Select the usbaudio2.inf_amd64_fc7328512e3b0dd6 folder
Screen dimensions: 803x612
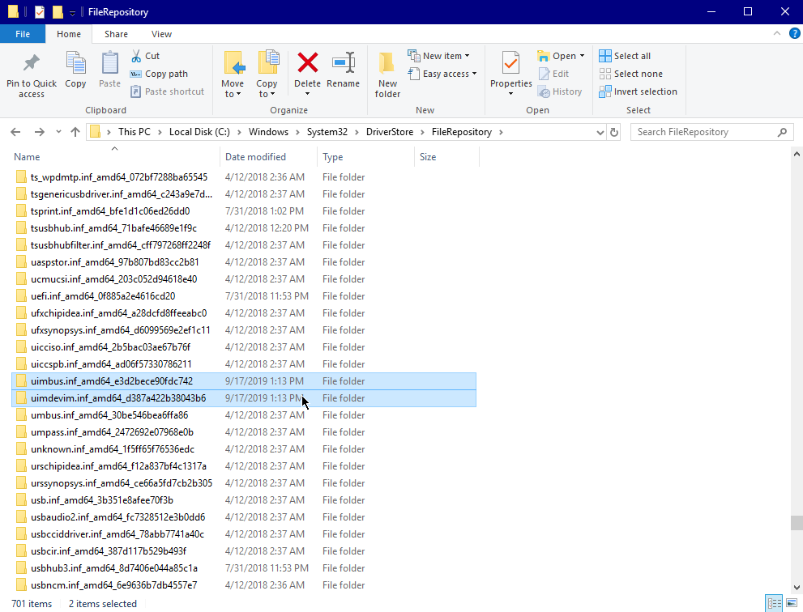point(244,517)
